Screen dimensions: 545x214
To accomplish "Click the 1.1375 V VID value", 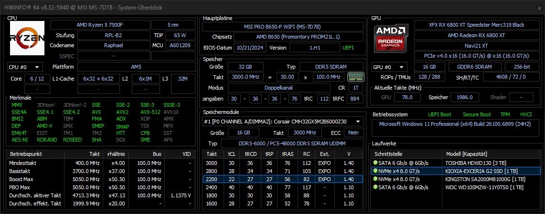I will 181,195.
